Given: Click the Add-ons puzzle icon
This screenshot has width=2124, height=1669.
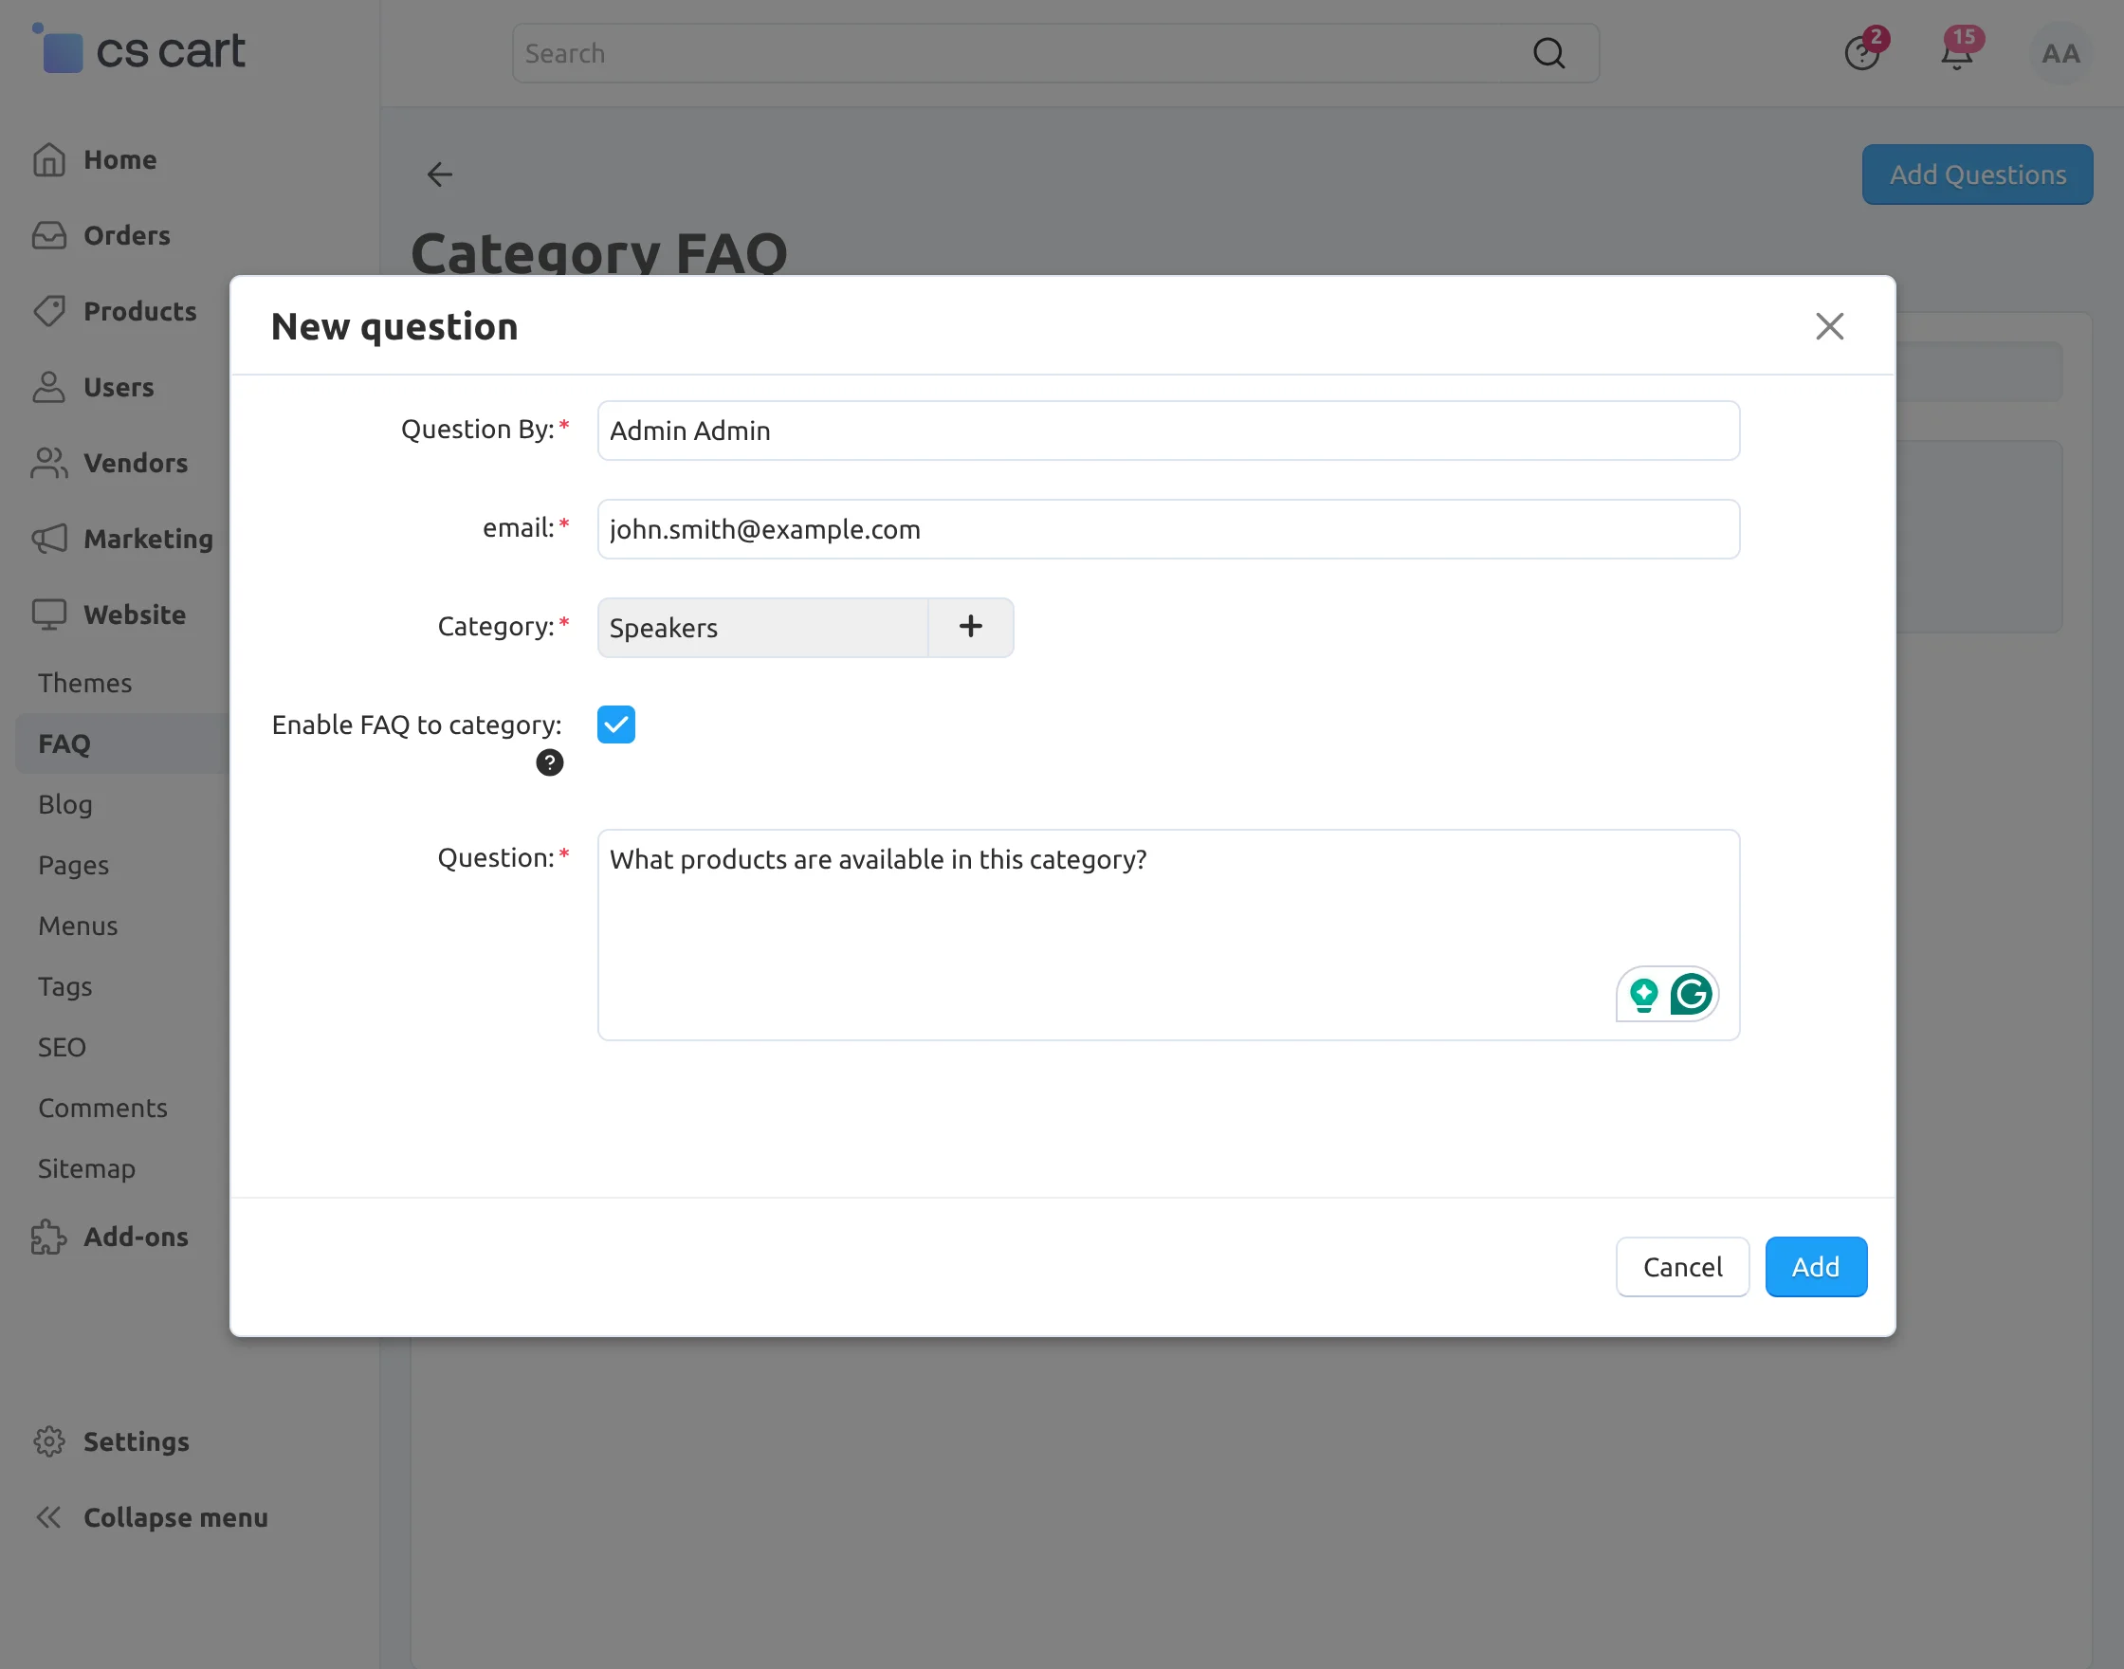Looking at the screenshot, I should tap(49, 1237).
